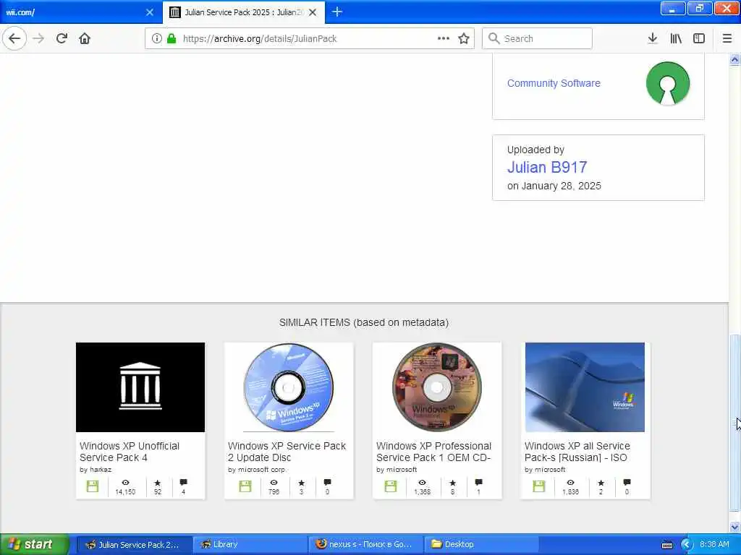Open the Windows Start menu
The width and height of the screenshot is (741, 555).
pos(34,545)
